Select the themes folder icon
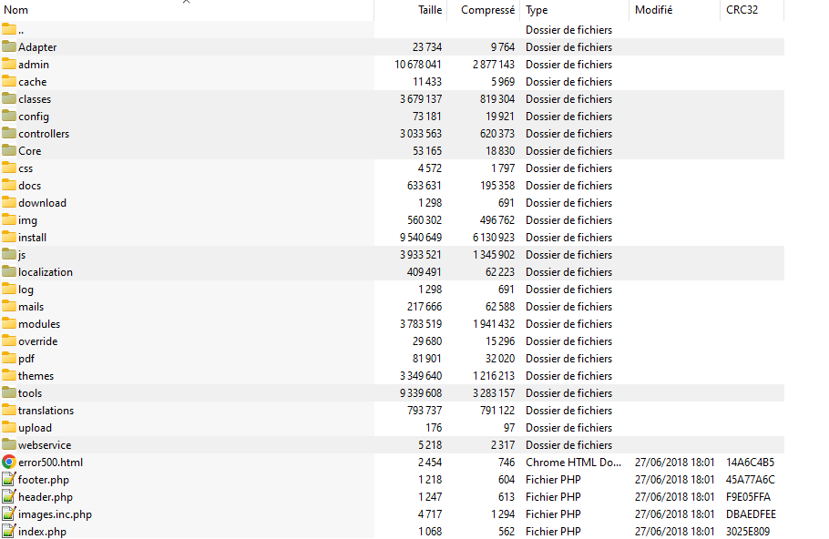The width and height of the screenshot is (829, 539). coord(9,375)
